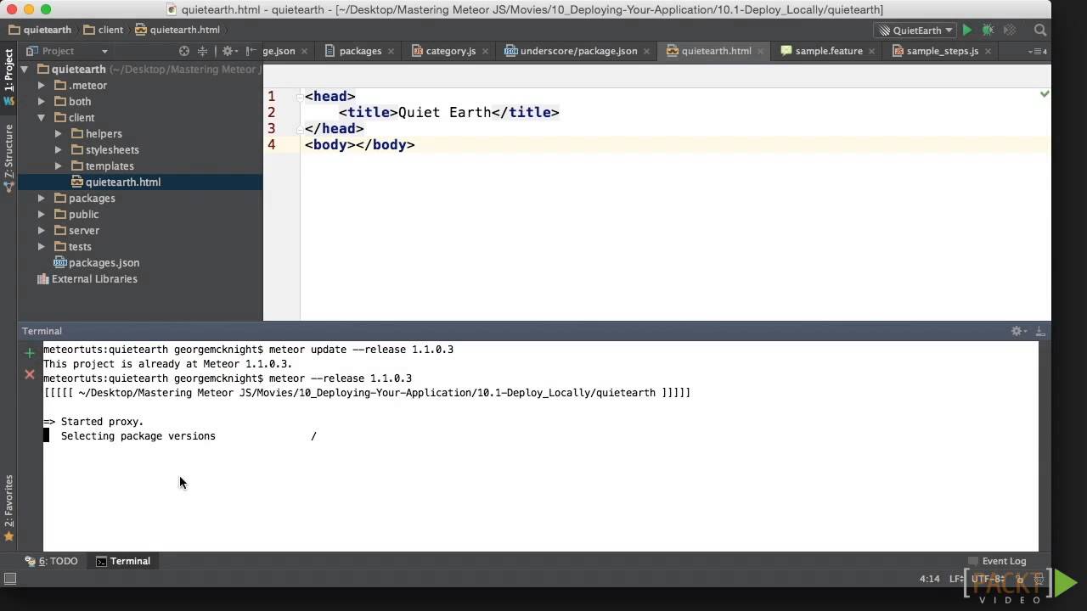Add a new terminal session with green plus
Viewport: 1087px width, 611px height.
[30, 353]
